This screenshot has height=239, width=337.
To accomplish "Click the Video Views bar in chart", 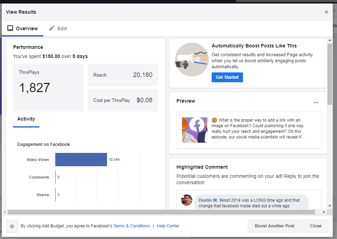I will pos(81,160).
